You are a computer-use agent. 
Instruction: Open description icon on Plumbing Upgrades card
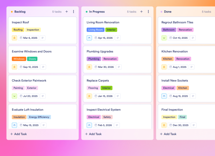(x=118, y=67)
